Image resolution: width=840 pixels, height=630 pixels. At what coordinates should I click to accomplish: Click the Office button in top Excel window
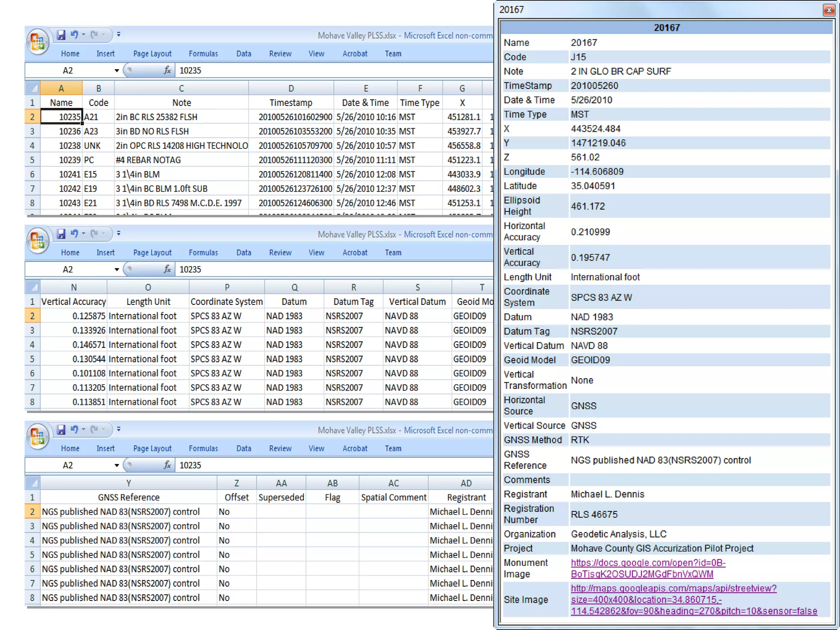(38, 42)
